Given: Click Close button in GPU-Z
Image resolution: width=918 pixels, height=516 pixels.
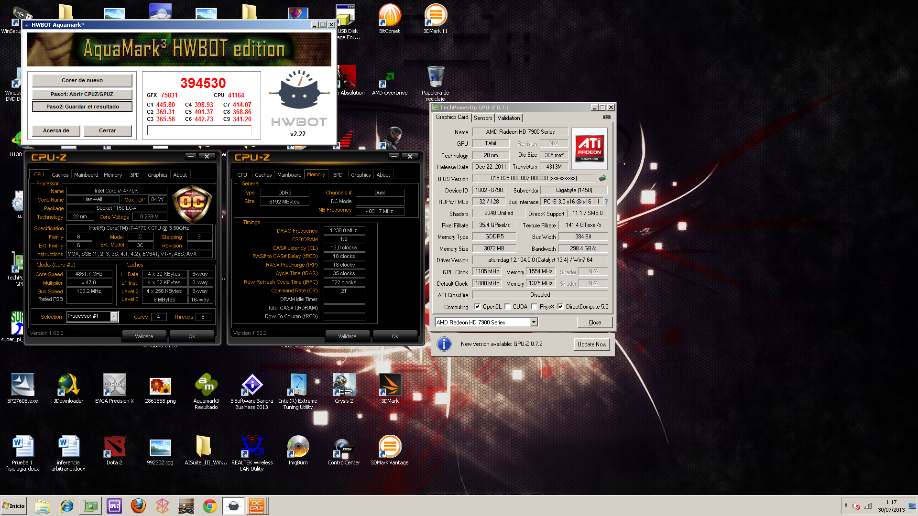Looking at the screenshot, I should (595, 322).
